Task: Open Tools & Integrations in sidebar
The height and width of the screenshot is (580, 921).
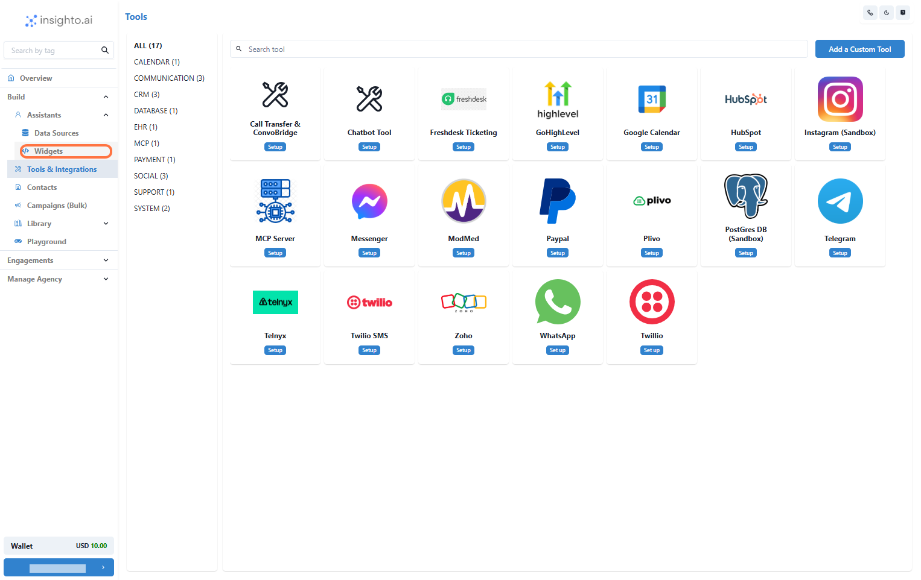Action: point(62,169)
